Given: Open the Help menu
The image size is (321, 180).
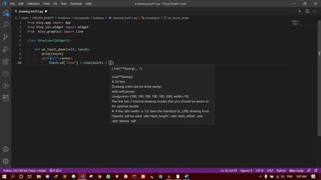Looking at the screenshot, I should (88, 3).
